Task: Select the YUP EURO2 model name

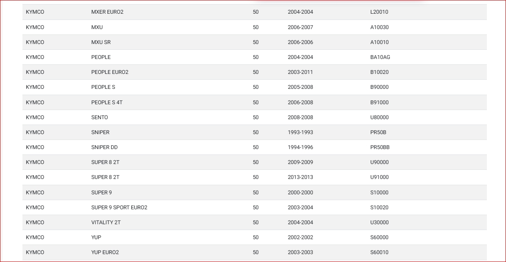Action: point(105,252)
